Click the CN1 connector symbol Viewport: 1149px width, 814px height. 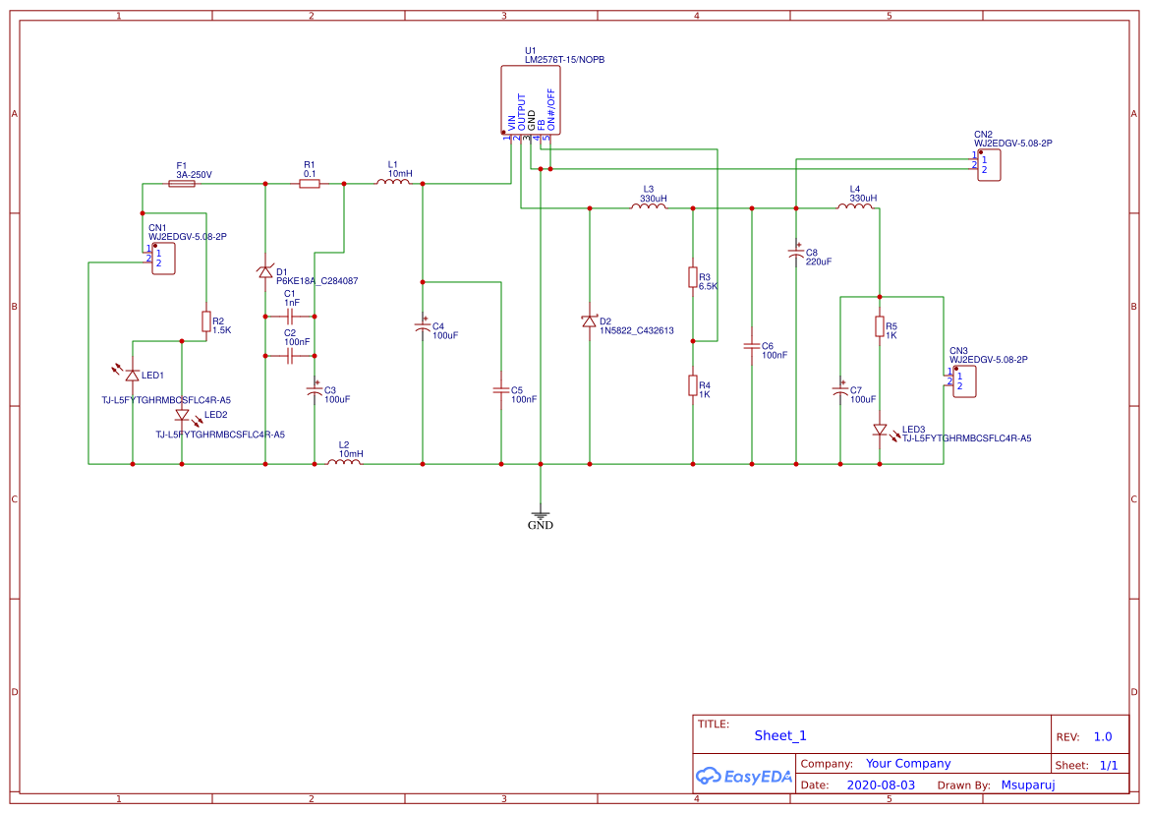163,259
